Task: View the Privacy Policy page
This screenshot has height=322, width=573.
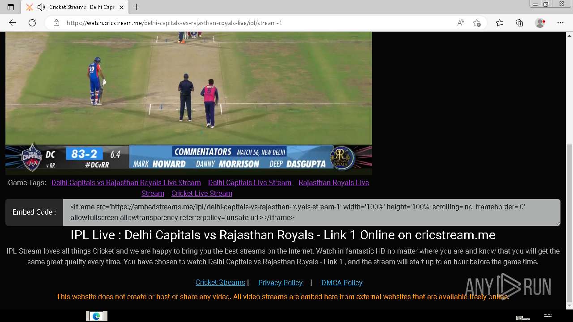Action: [x=280, y=283]
